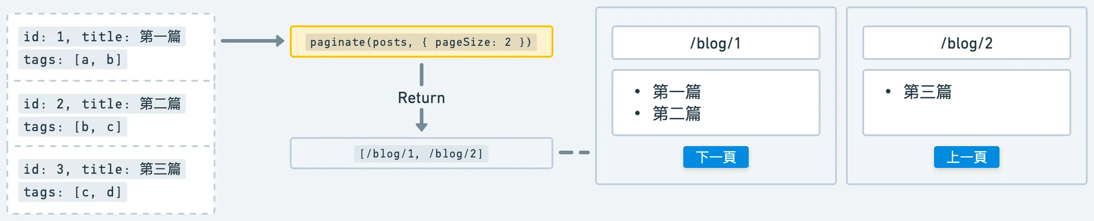1094x221 pixels.
Task: Click the Return label
Action: coord(421,98)
